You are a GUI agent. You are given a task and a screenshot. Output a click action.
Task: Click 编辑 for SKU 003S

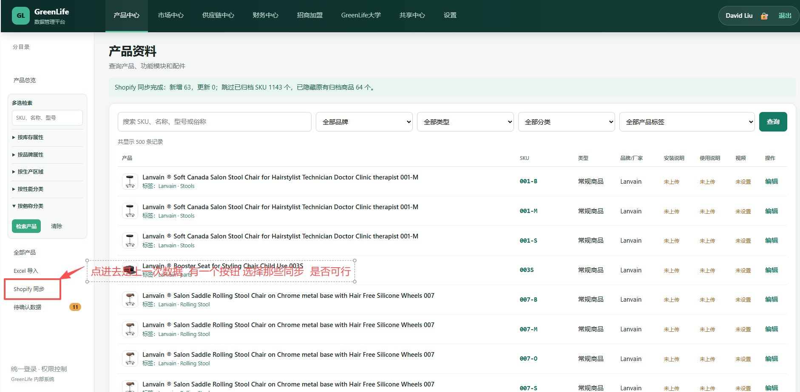point(772,270)
